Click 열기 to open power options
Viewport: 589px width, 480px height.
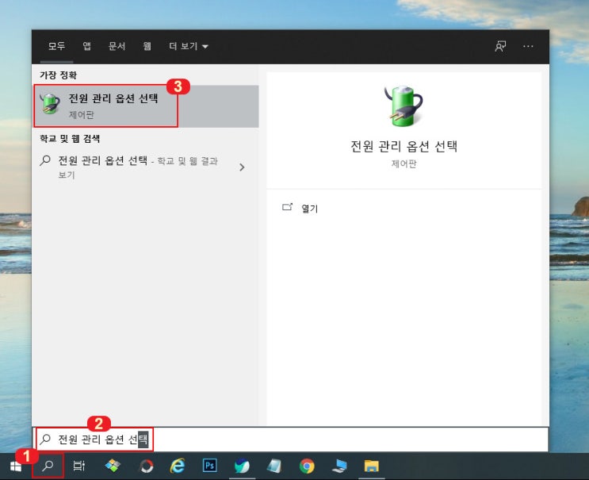(309, 209)
